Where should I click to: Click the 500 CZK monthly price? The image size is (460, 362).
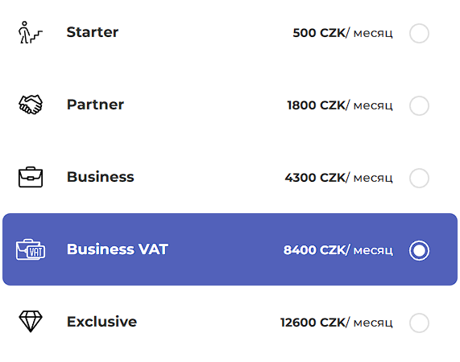pyautogui.click(x=342, y=33)
